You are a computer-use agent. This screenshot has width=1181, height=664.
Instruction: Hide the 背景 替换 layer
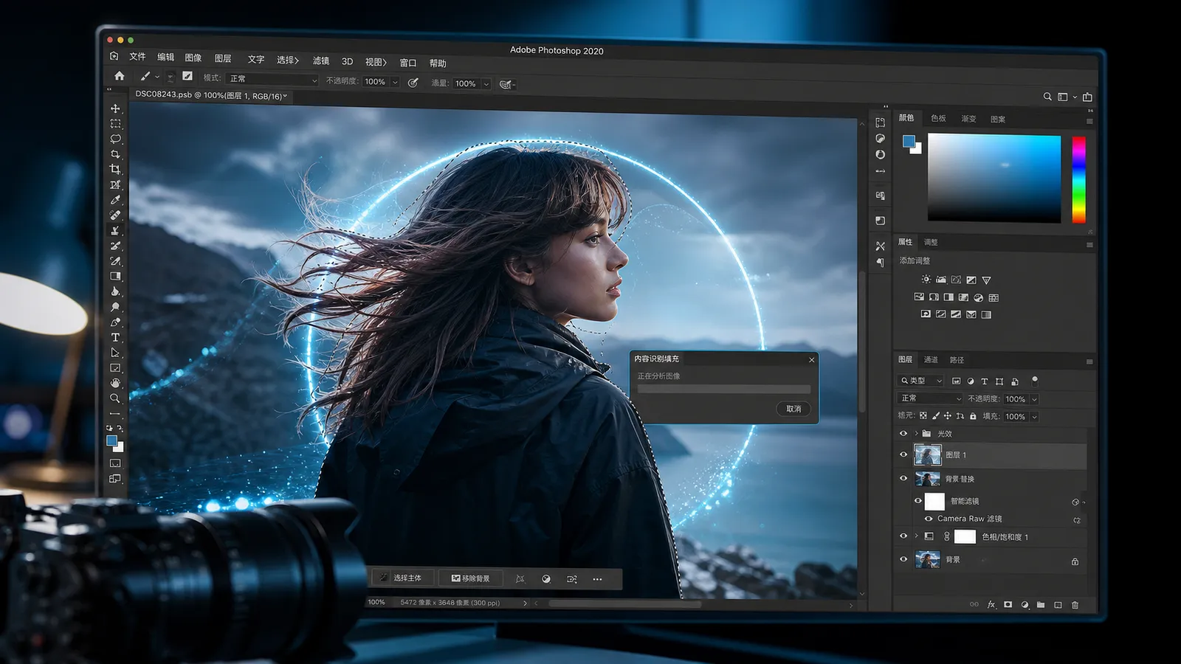pos(903,478)
